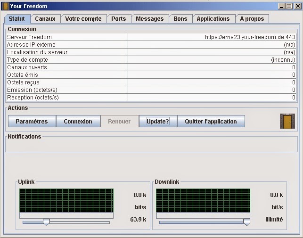Select Emission (octets/s) row label
The image size is (303, 238).
[32, 90]
